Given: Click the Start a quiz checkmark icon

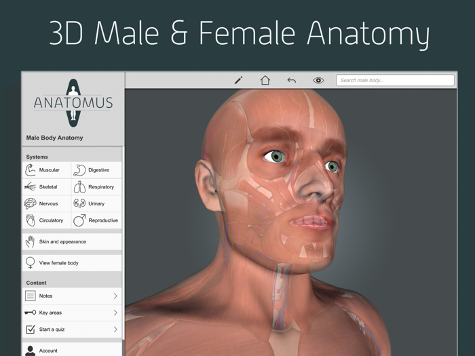Looking at the screenshot, I should 31,329.
